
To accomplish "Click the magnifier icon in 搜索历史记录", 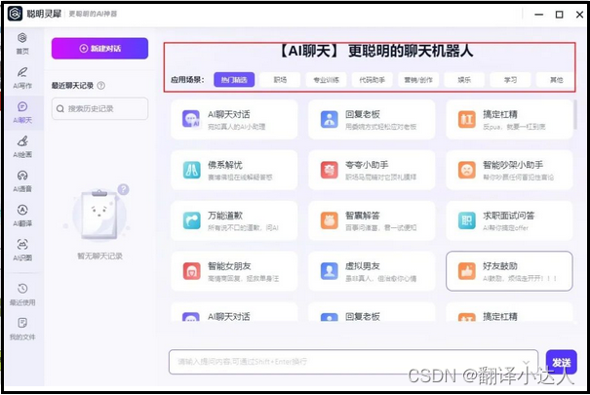I will coord(59,108).
